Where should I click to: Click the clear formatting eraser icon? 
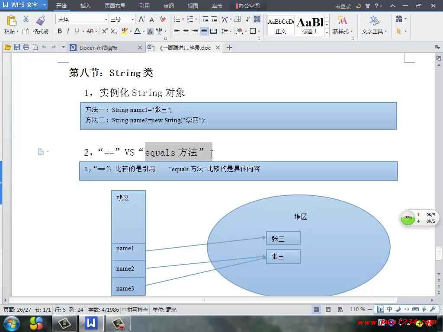click(x=163, y=19)
